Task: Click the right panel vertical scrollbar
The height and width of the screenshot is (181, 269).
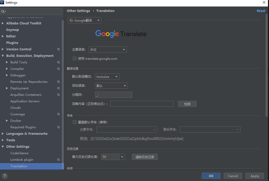Action: point(266,65)
